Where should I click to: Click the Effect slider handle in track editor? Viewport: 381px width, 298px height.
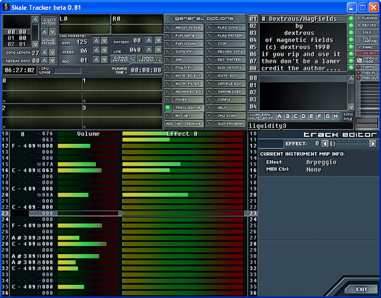pos(333,144)
